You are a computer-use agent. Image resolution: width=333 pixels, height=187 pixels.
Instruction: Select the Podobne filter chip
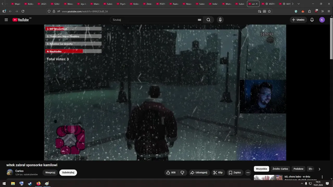tap(298, 169)
